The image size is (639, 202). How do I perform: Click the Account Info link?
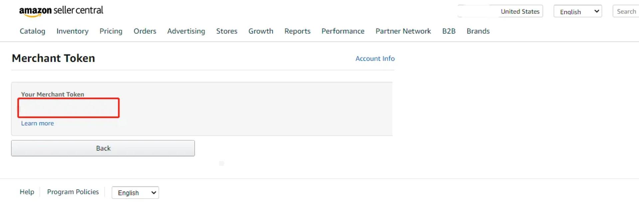375,59
